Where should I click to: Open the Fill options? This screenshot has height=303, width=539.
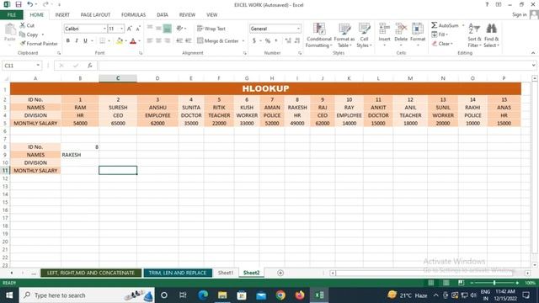pyautogui.click(x=440, y=35)
